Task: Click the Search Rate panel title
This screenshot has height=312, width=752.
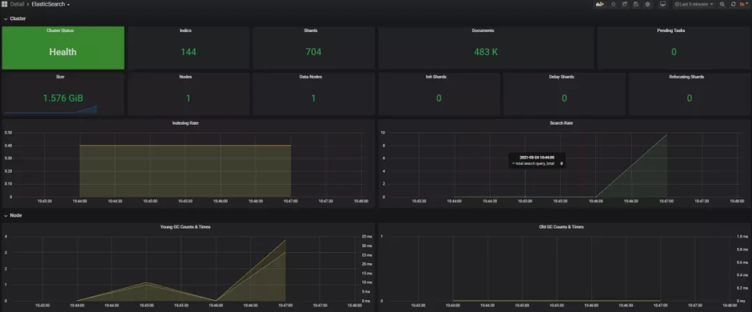Action: [x=562, y=123]
